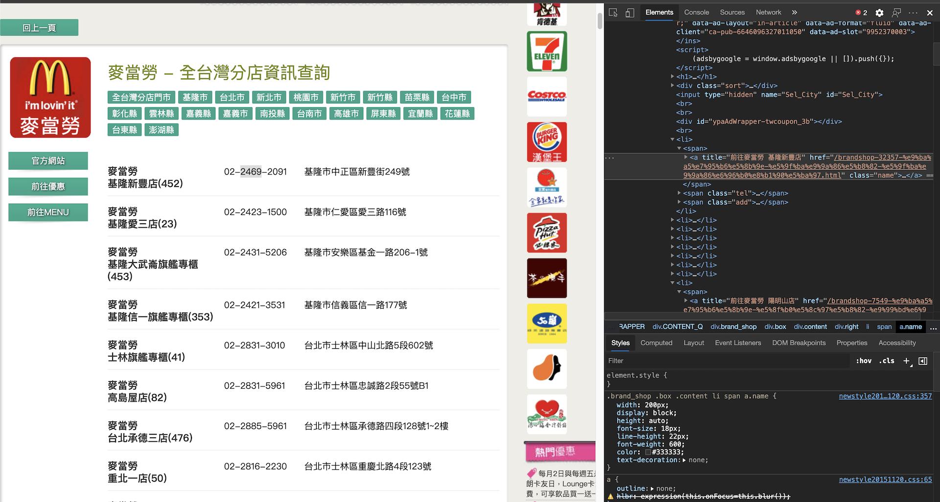Expand the anchor 陽明山店 node
Image resolution: width=940 pixels, height=502 pixels.
click(x=686, y=301)
